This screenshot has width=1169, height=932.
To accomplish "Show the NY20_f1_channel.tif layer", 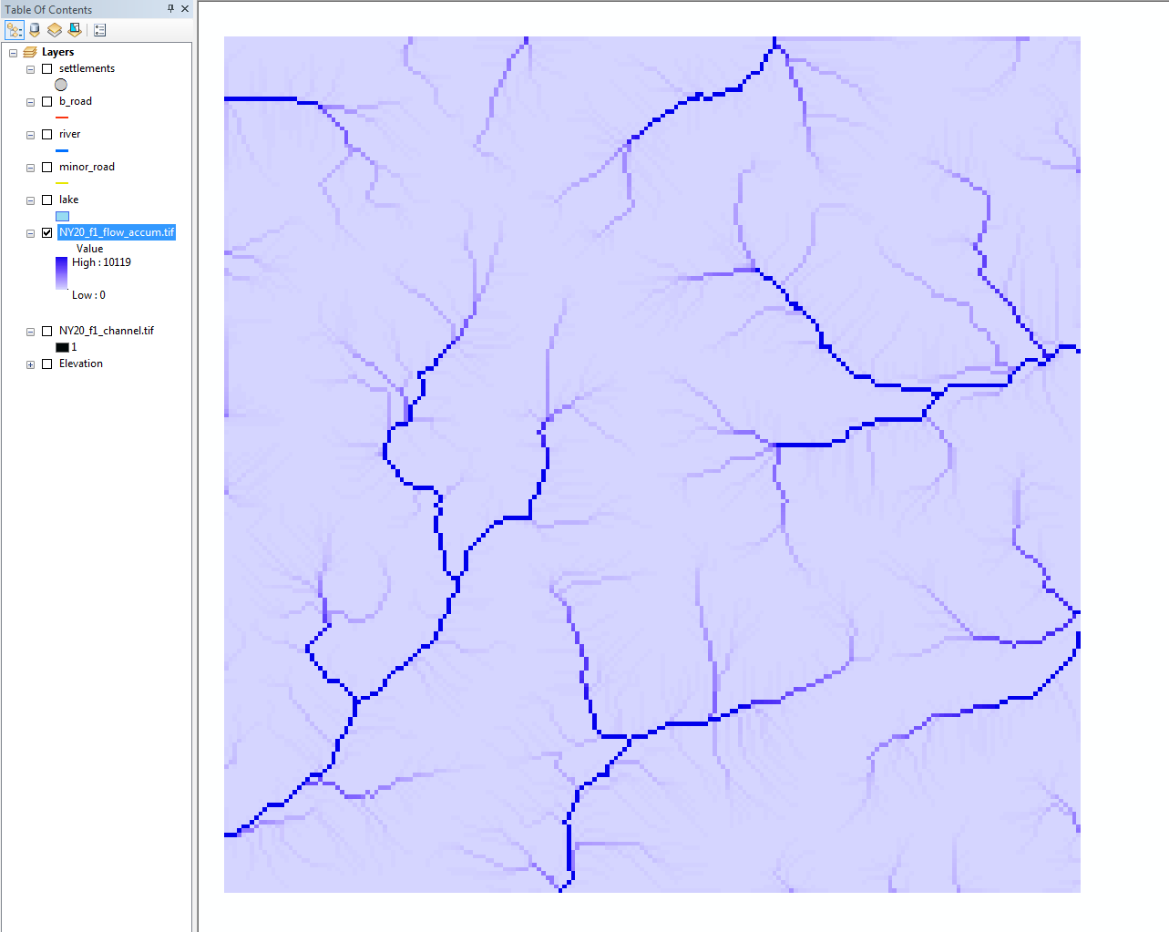I will [46, 330].
